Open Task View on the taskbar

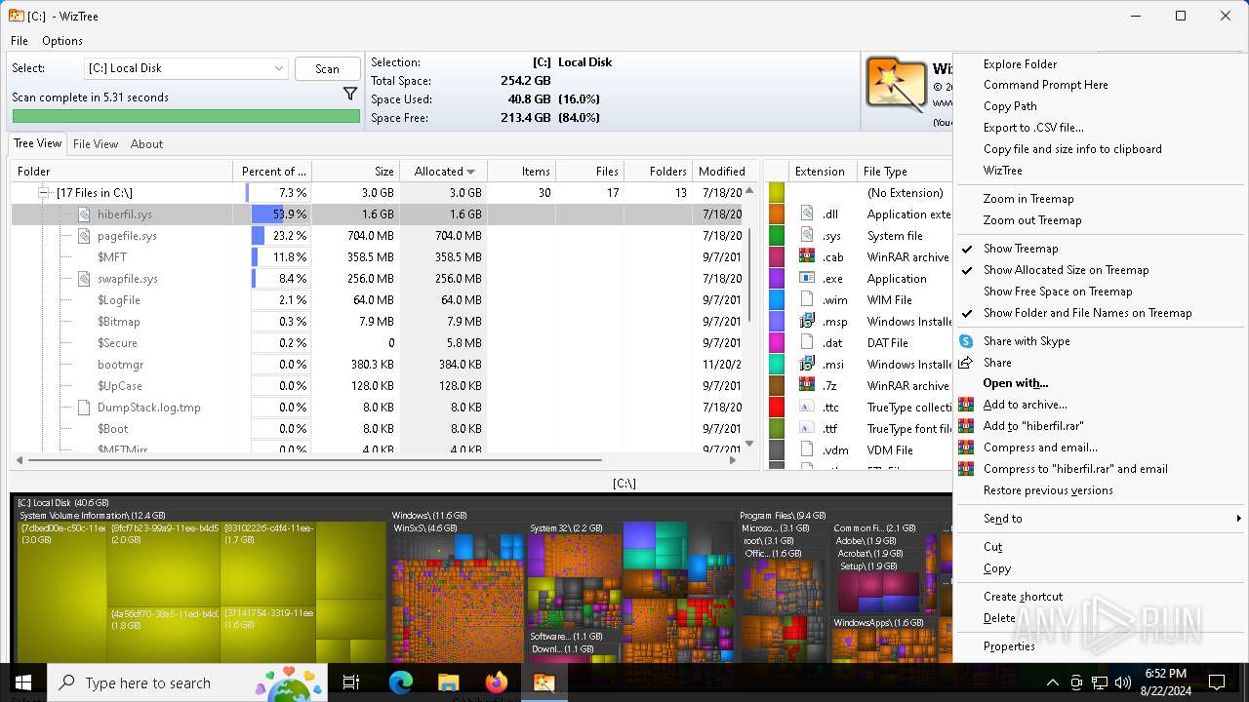[x=351, y=682]
